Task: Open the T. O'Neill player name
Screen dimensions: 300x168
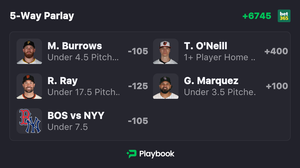Action: point(205,46)
